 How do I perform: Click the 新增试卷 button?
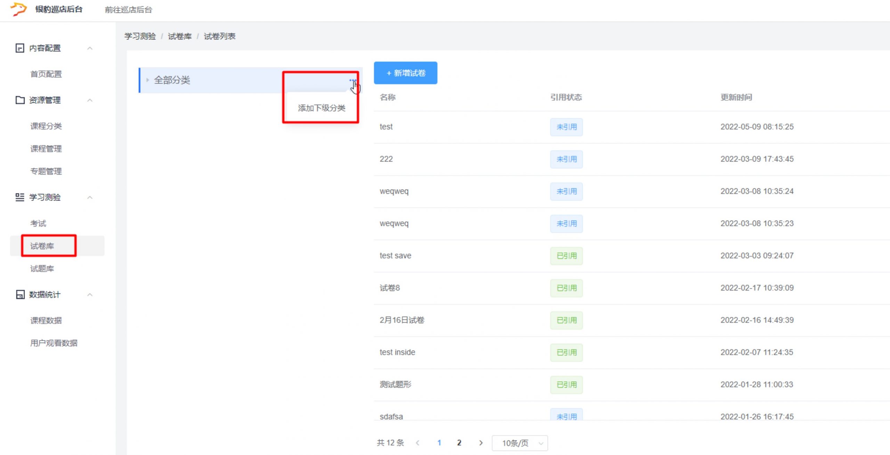[x=405, y=73]
